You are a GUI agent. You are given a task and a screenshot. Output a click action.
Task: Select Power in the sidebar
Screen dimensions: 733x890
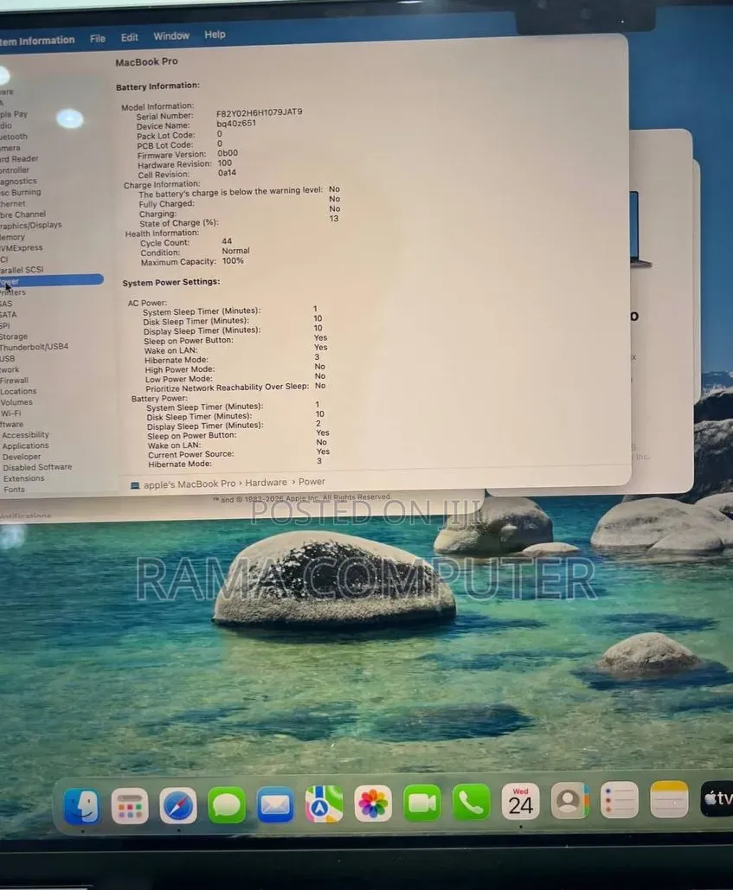(51, 280)
